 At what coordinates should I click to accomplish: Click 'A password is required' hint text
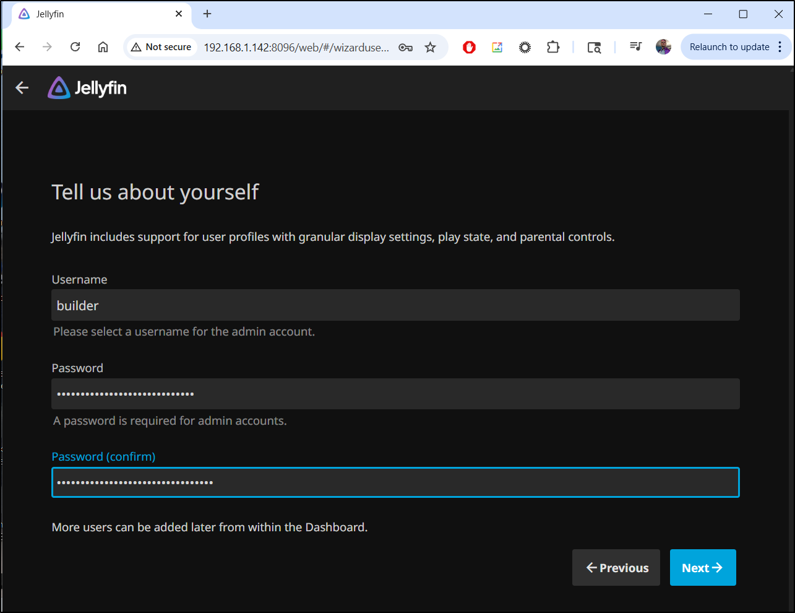170,421
